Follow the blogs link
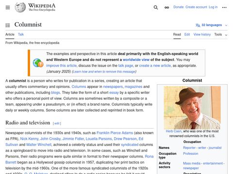This screenshot has height=174, width=233. (55, 93)
